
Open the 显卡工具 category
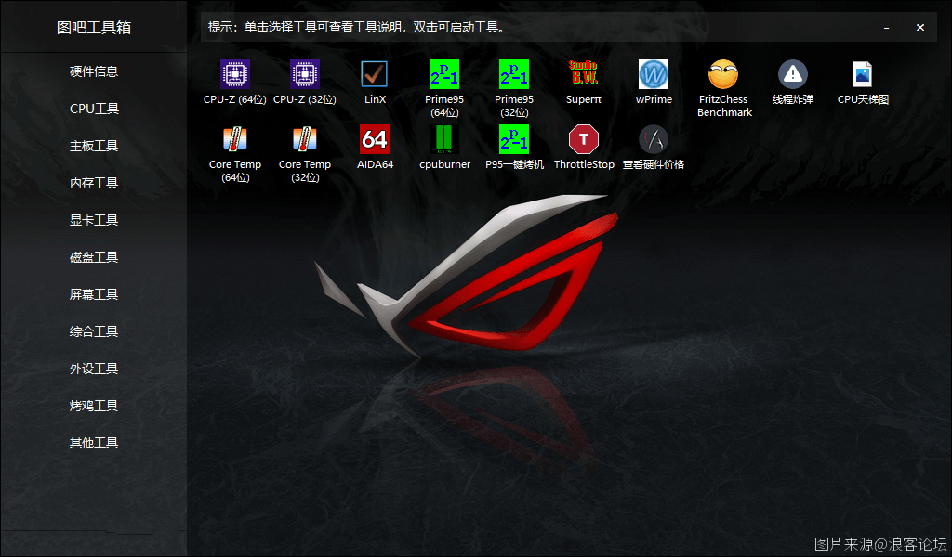[x=94, y=220]
